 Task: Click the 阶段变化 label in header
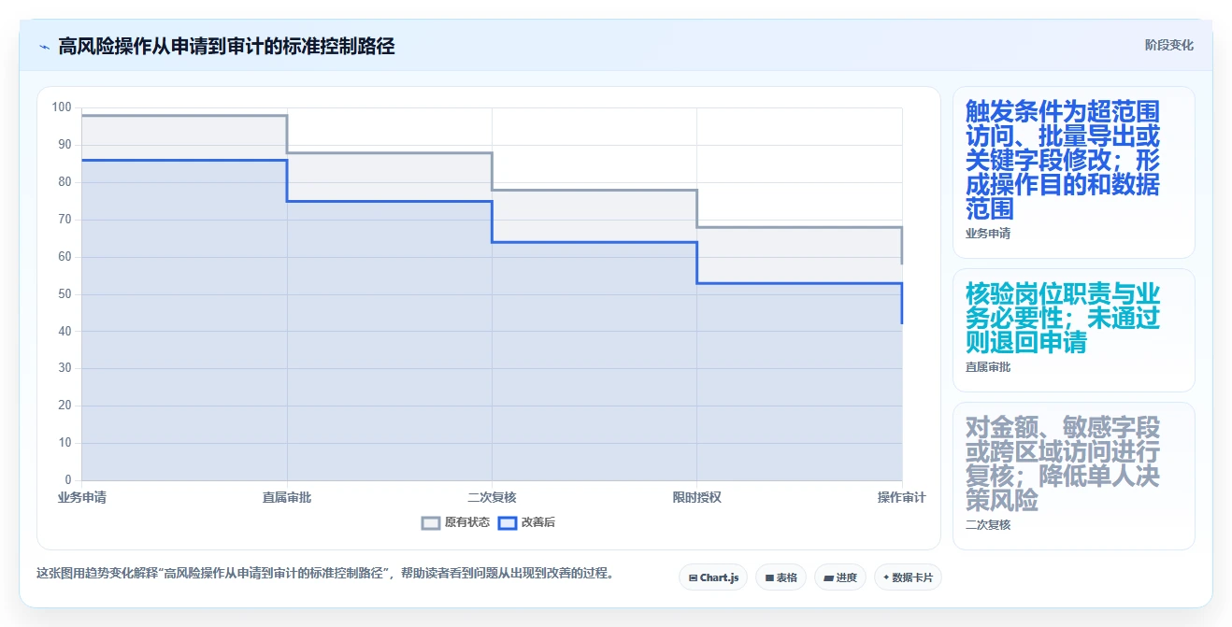point(1168,45)
